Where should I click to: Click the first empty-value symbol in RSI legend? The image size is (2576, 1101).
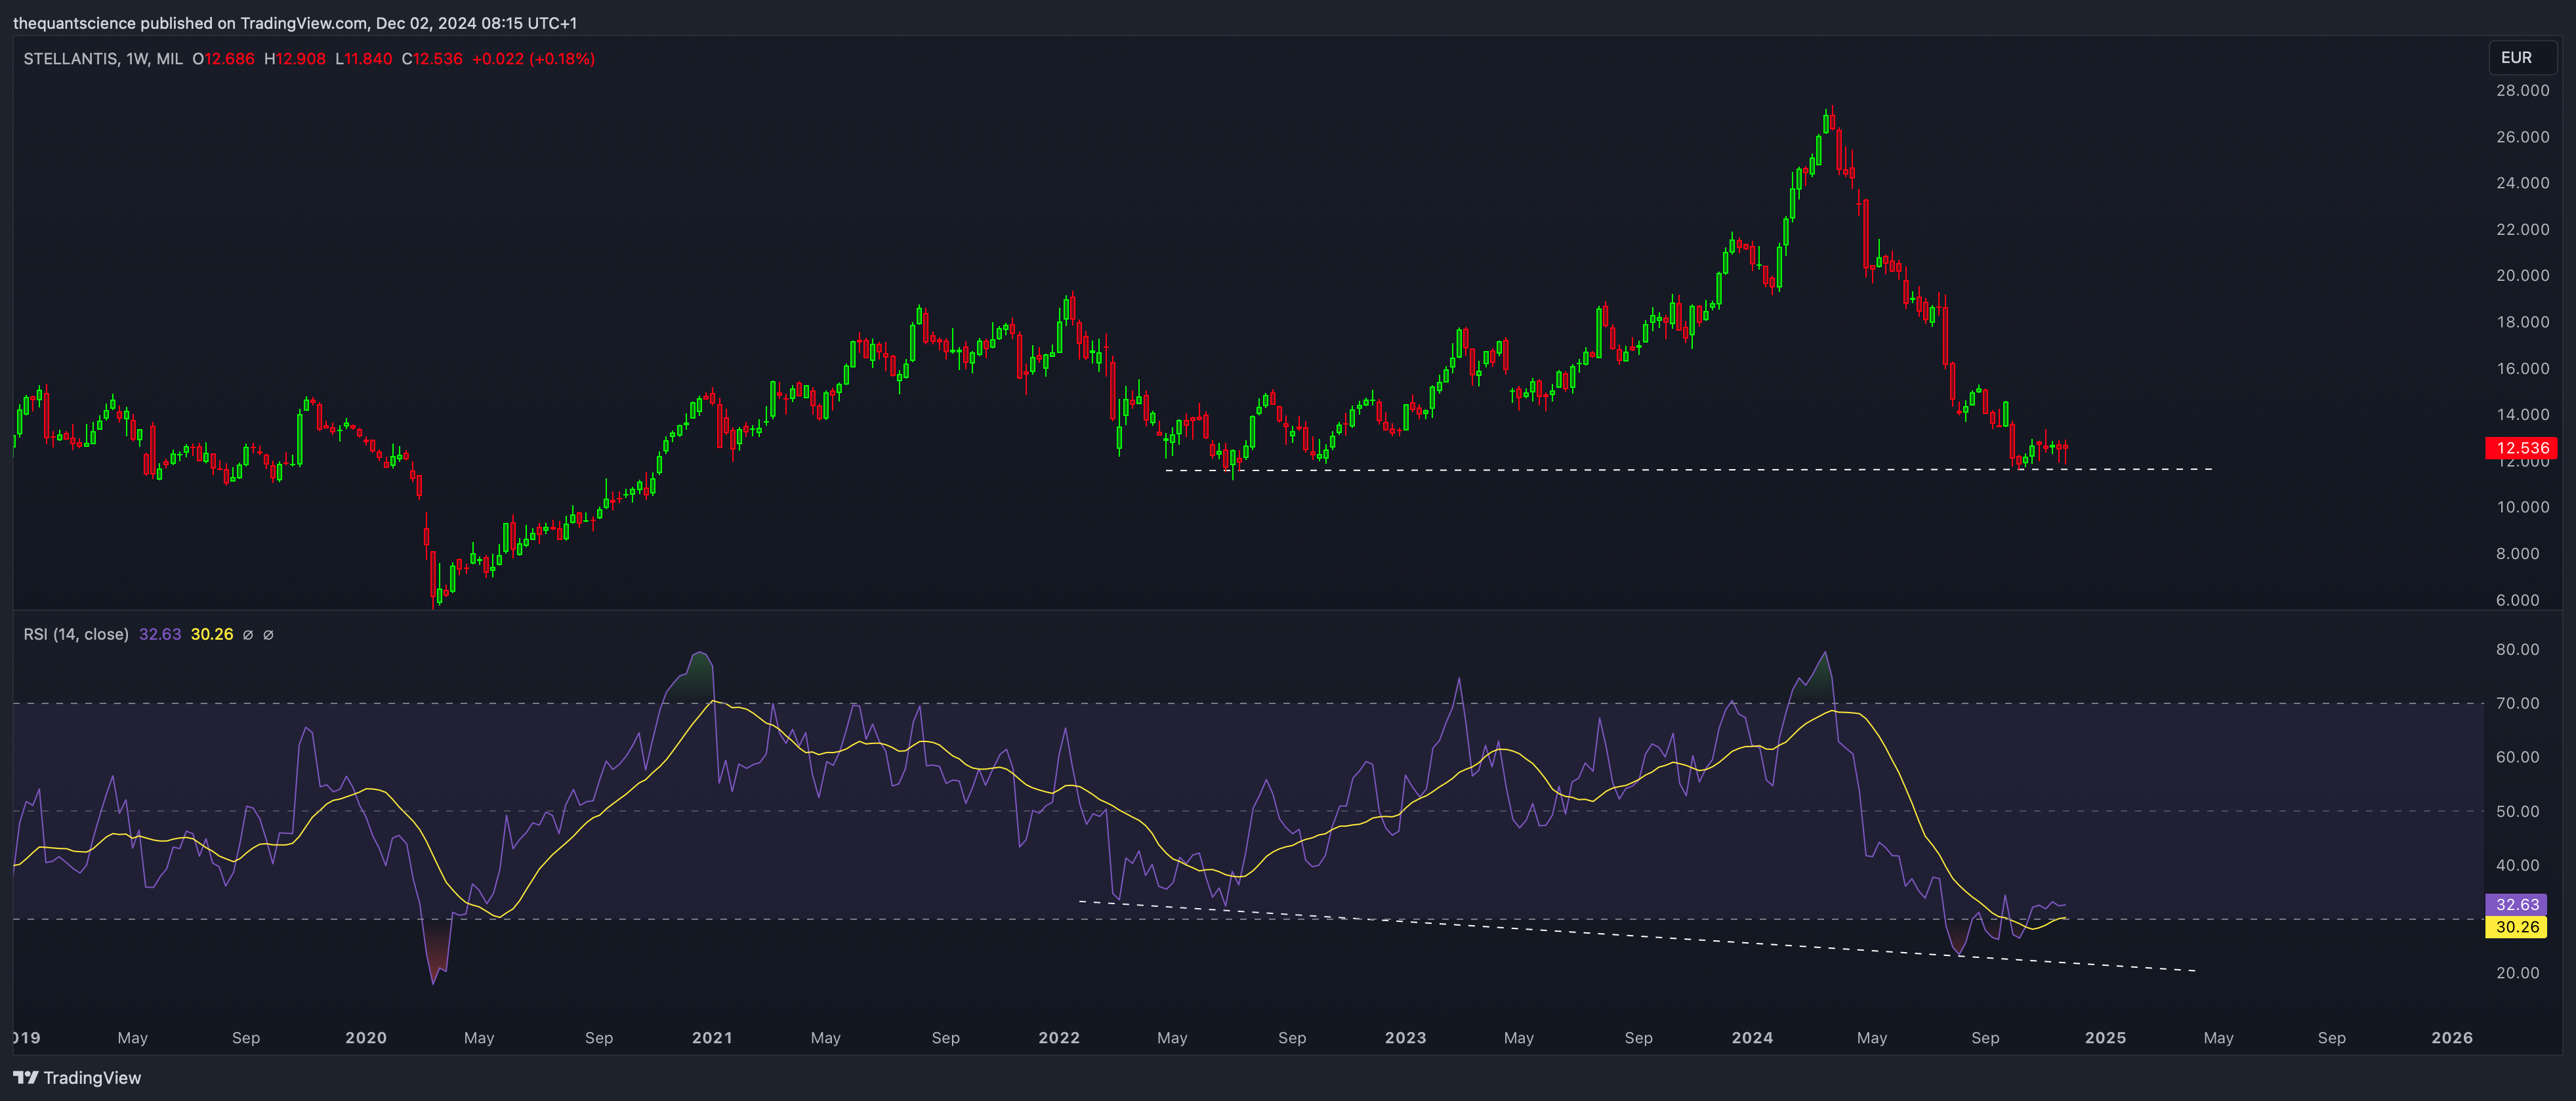pos(248,635)
